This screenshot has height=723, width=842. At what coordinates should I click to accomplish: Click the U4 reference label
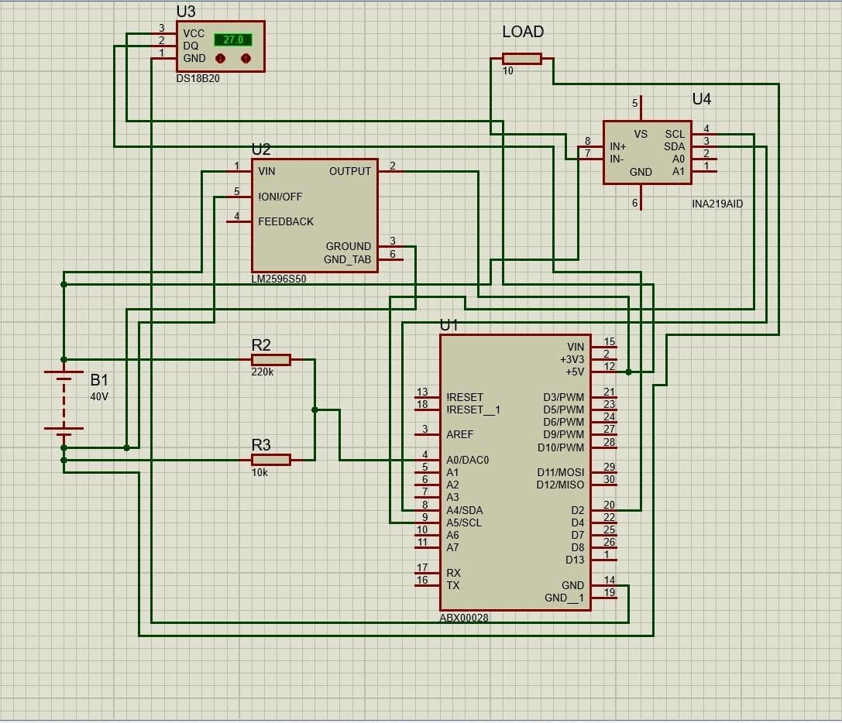point(701,99)
